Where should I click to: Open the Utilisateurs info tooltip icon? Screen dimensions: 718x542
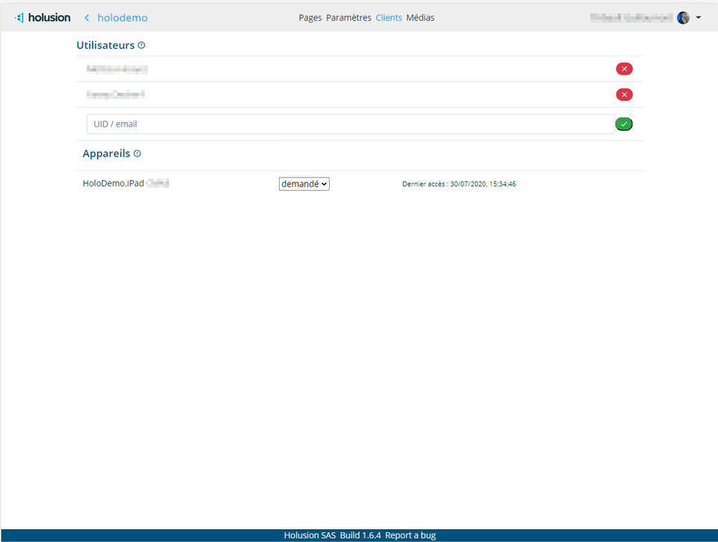pos(143,45)
